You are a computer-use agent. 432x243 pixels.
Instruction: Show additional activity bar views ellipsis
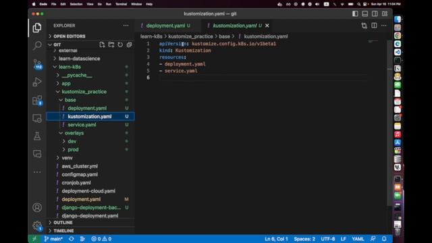tap(37, 172)
